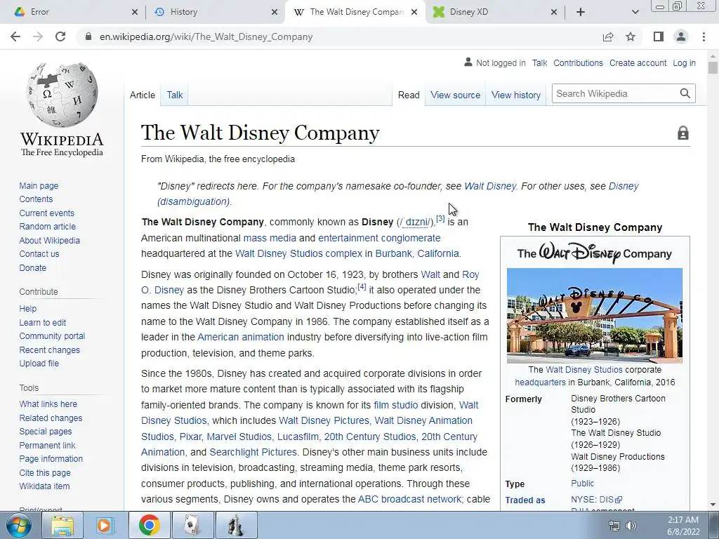The height and width of the screenshot is (539, 719).
Task: Click the browser forward arrow
Action: point(38,36)
